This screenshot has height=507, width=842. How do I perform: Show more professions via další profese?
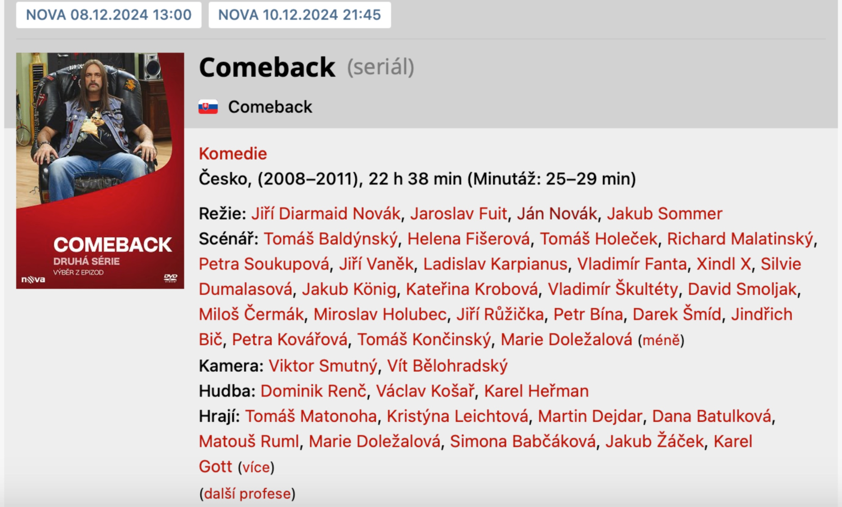[x=247, y=494]
